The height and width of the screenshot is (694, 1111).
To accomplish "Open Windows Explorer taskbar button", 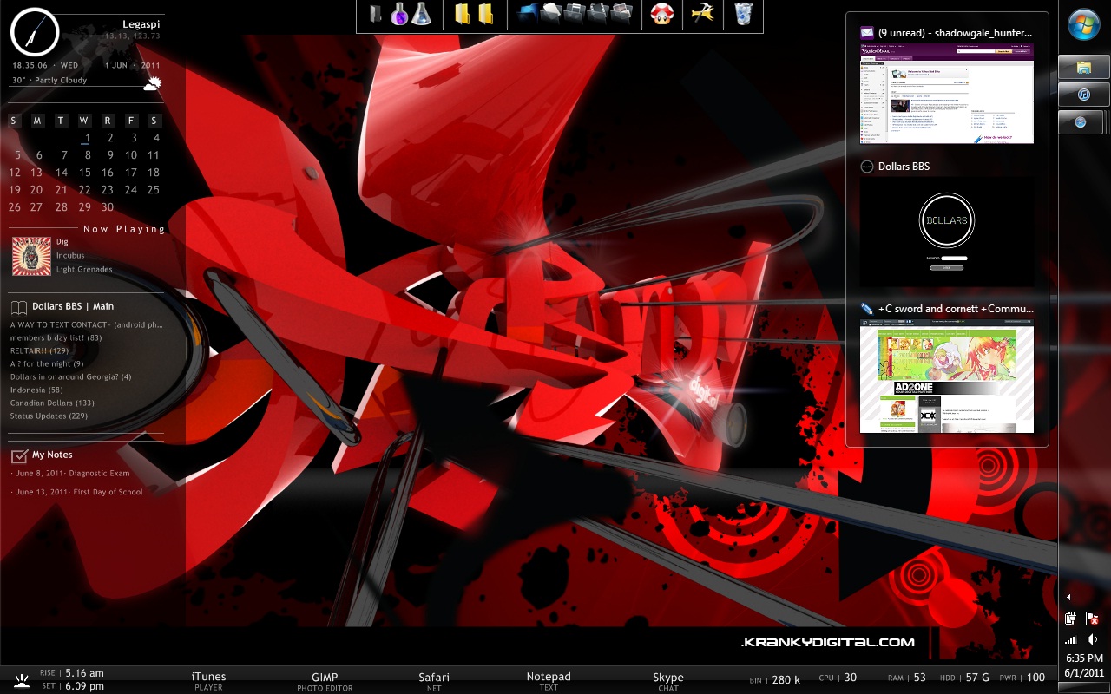I will 1084,67.
